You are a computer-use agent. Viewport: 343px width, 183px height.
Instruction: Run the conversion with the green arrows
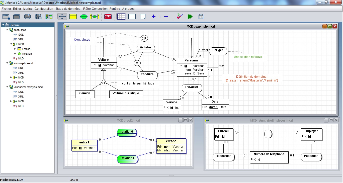click(x=190, y=17)
